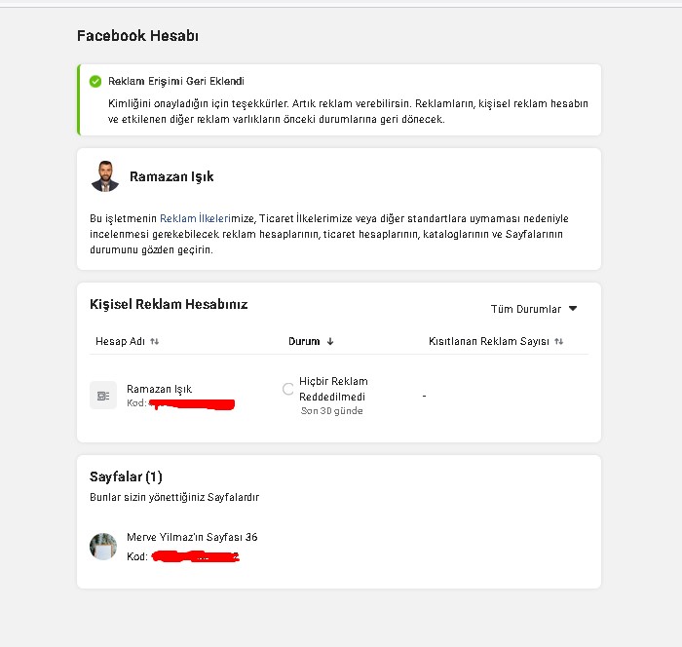Click the Durum column header
Screen dimensions: 682x647
click(x=304, y=342)
